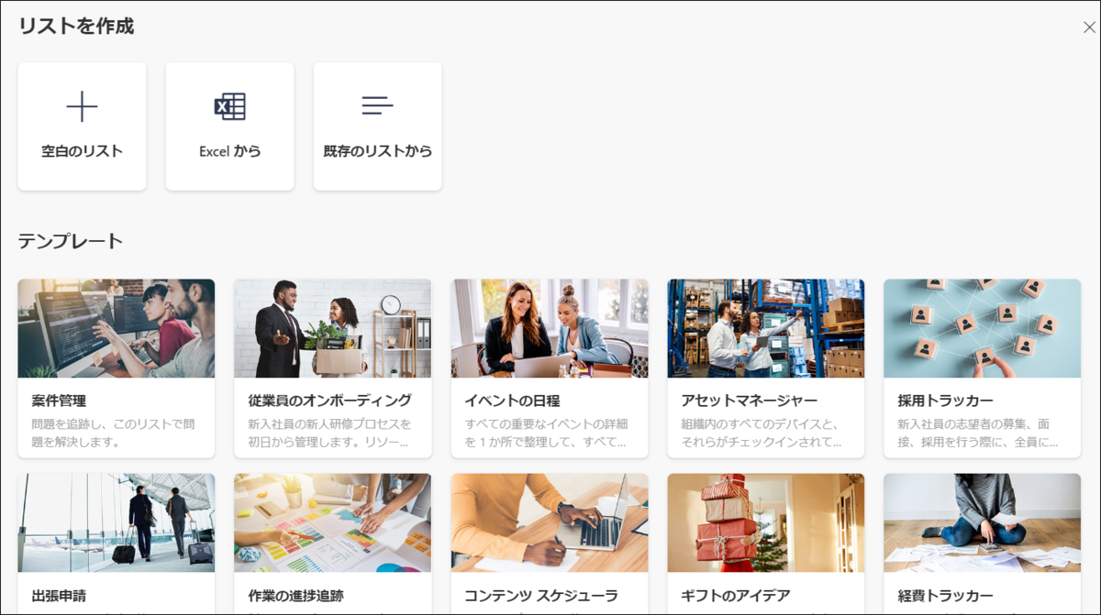Viewport: 1101px width, 615px height.
Task: Click the コンテンツ スケジューラ title text
Action: coord(540,596)
